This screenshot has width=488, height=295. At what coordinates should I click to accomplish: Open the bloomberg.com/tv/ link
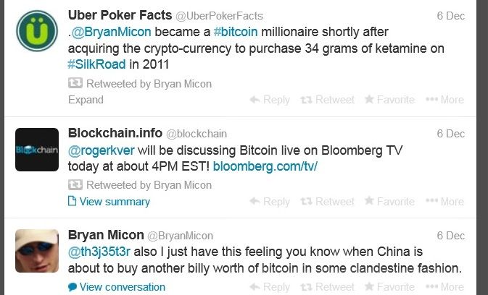pos(265,166)
